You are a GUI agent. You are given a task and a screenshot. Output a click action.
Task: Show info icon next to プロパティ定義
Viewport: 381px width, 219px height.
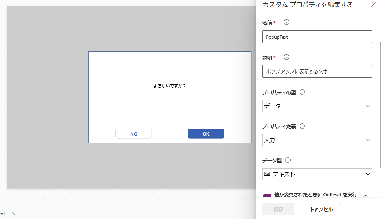click(302, 126)
